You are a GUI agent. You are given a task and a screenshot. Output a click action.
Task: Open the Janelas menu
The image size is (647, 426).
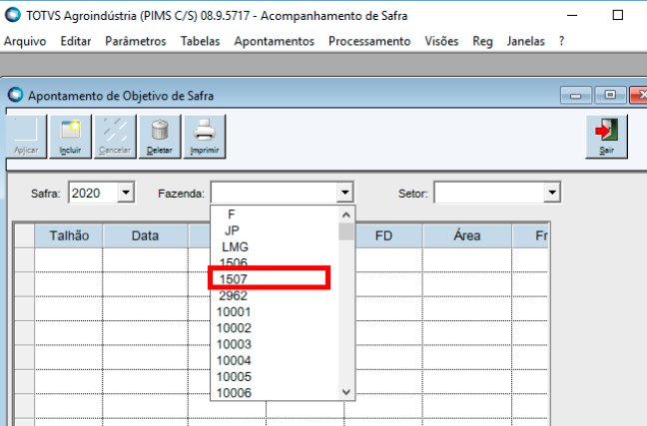pyautogui.click(x=525, y=41)
